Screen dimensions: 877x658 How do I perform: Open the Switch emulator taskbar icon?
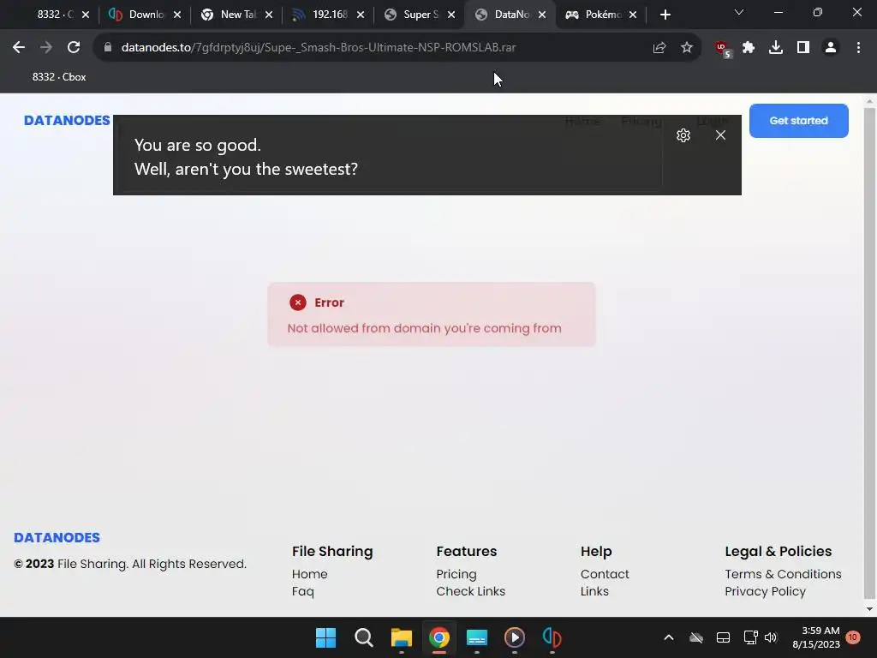pos(552,637)
